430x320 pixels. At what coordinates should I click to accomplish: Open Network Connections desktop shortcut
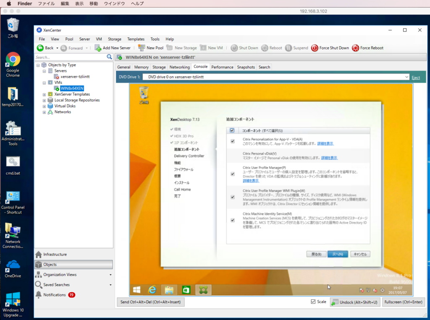[13, 236]
